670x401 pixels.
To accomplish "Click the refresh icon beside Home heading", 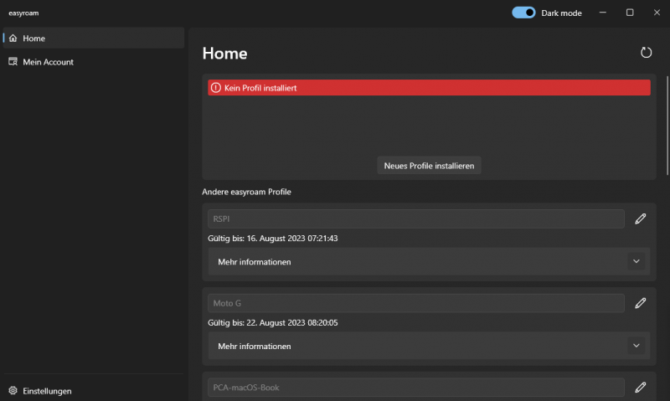I will 646,53.
